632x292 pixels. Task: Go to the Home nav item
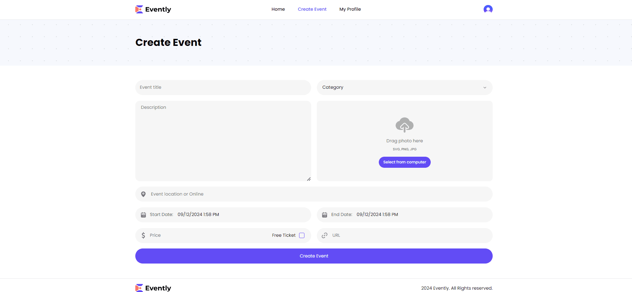tap(278, 9)
